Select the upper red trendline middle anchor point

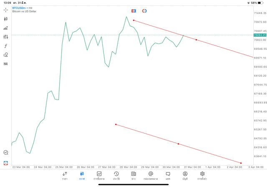click(x=196, y=40)
